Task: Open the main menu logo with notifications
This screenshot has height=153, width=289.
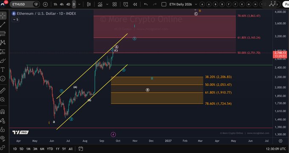Action: (3, 4)
